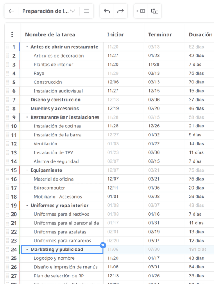
Task: Click duration 70 días of Construcción
Action: coord(196,82)
